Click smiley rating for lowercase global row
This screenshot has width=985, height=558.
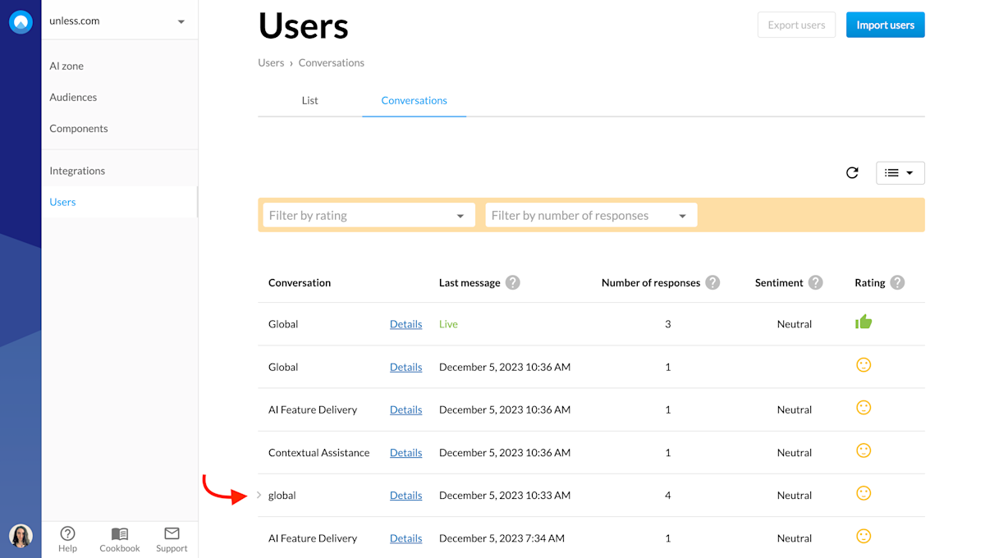click(x=864, y=493)
